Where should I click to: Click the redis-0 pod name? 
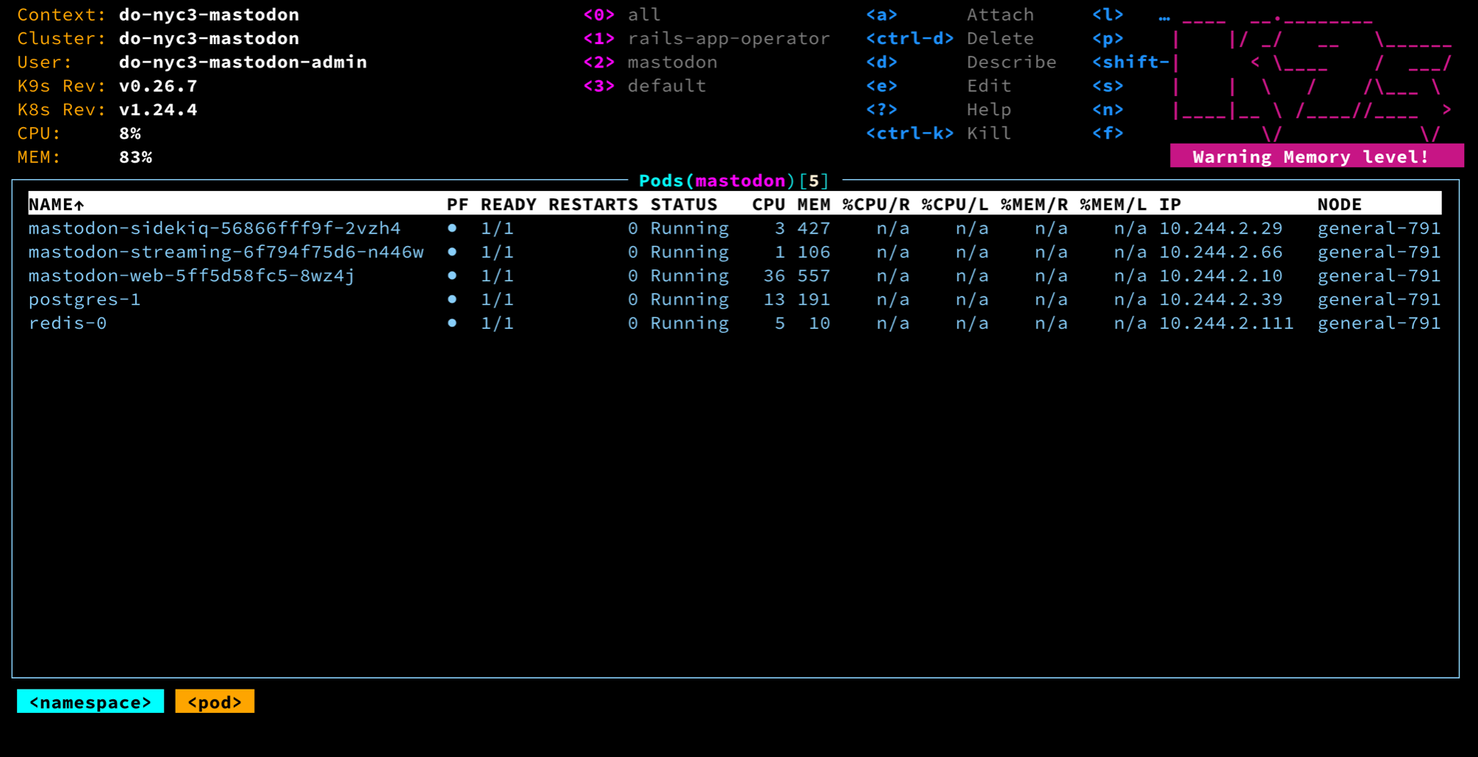68,323
